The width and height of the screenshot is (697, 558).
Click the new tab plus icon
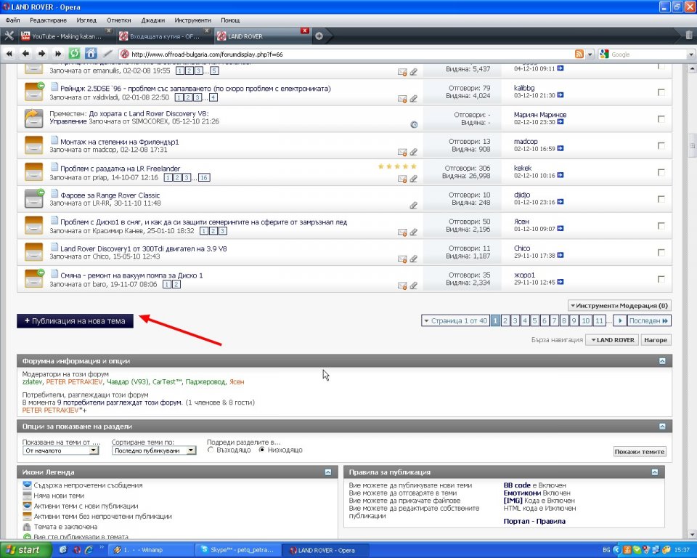tap(319, 36)
